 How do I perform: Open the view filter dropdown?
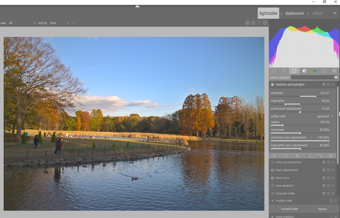tap(22, 23)
